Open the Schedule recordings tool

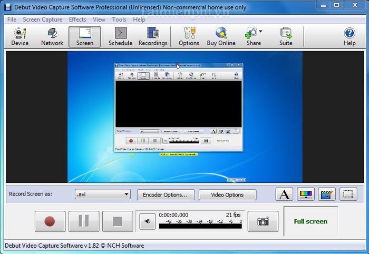120,37
